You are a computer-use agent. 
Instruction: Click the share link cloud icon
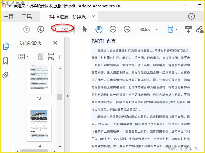click(200, 29)
